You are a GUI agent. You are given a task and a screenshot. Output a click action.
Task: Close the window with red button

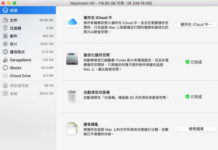(x=3, y=3)
